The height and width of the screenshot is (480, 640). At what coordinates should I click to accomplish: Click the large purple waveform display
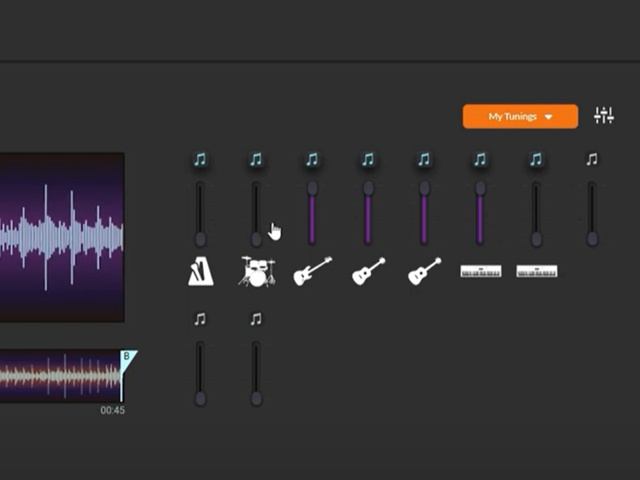tap(62, 238)
